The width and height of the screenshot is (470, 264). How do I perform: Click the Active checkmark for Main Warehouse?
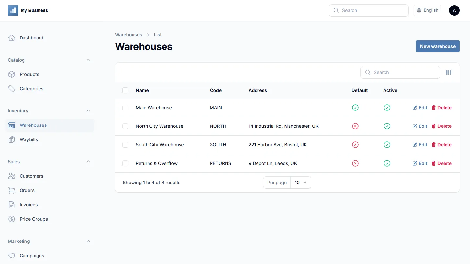point(387,108)
